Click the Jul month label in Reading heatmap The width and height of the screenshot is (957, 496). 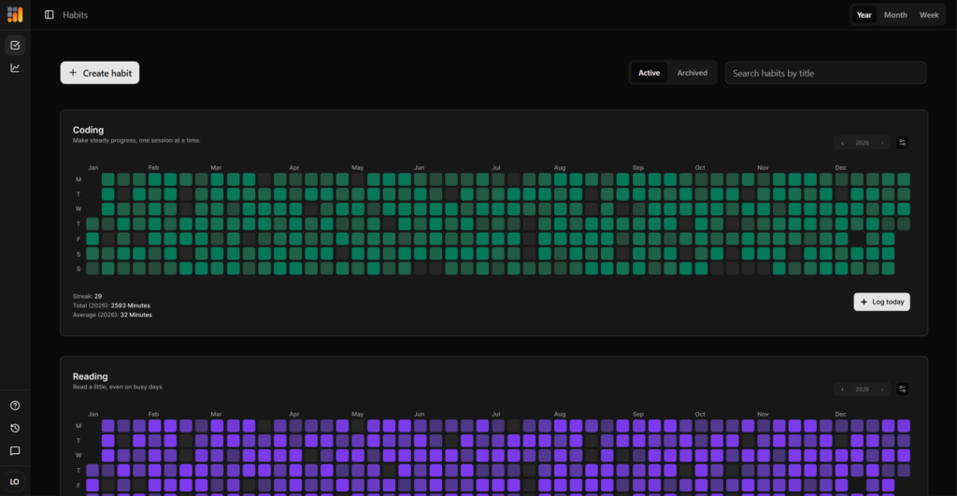click(495, 414)
